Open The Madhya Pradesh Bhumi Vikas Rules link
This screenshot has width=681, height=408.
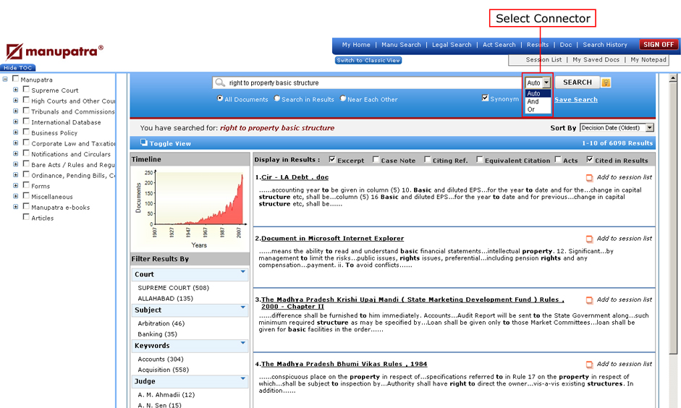pyautogui.click(x=344, y=364)
